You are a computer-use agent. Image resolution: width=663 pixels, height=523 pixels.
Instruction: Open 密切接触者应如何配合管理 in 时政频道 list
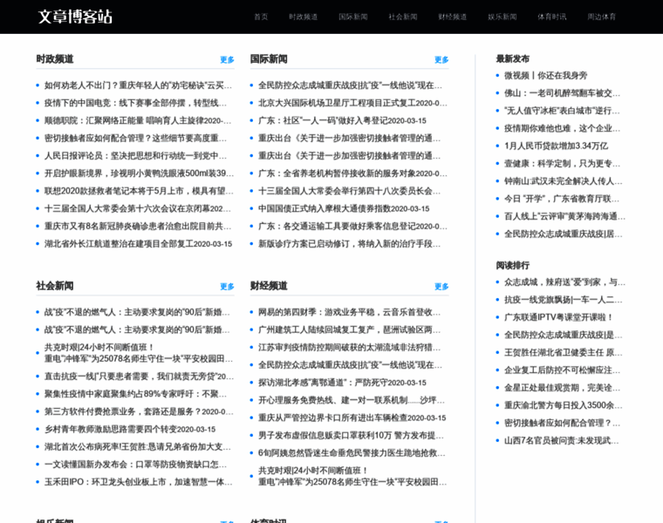tap(136, 138)
